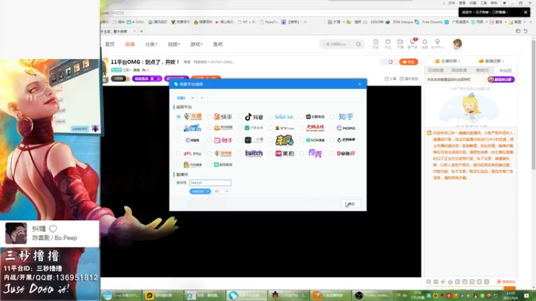Like the song with heart icon
Viewport: 536px width, 301px height.
click(x=53, y=229)
